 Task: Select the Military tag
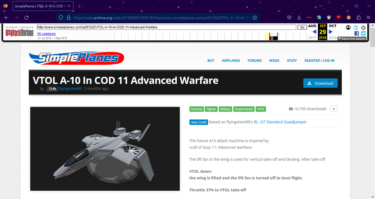[x=226, y=109]
